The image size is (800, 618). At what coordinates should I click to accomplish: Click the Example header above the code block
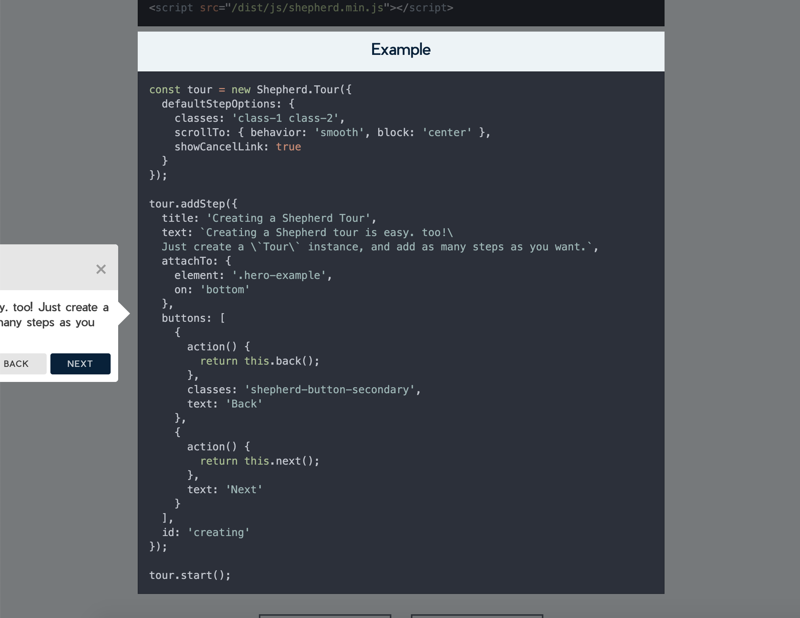(400, 49)
